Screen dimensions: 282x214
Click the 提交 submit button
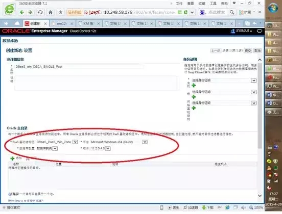pos(248,50)
